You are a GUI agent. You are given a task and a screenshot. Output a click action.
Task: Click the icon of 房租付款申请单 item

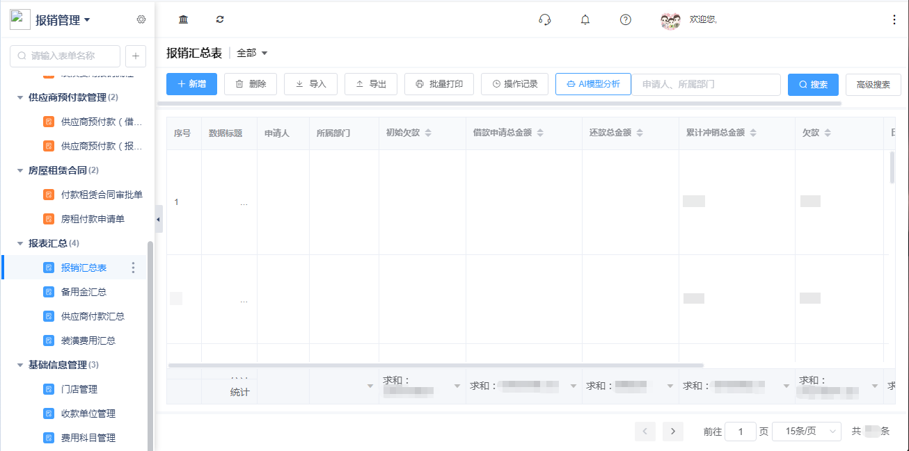(x=49, y=219)
